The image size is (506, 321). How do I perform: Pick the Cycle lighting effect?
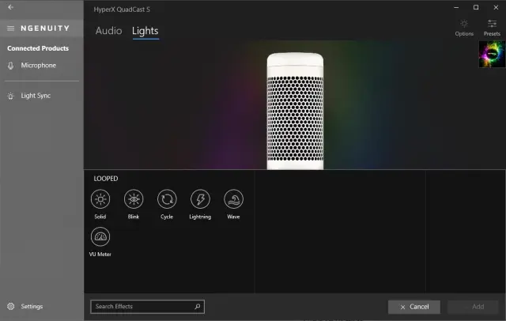(167, 199)
